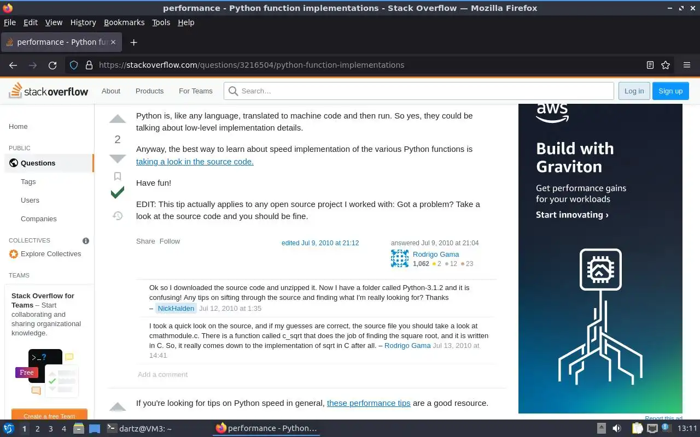Bookmark this page with the star icon
Screen dimensions: 700x437
666,65
